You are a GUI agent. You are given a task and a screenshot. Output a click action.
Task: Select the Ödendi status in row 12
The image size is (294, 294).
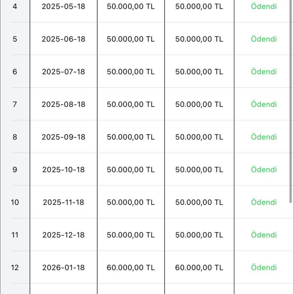tap(264, 267)
